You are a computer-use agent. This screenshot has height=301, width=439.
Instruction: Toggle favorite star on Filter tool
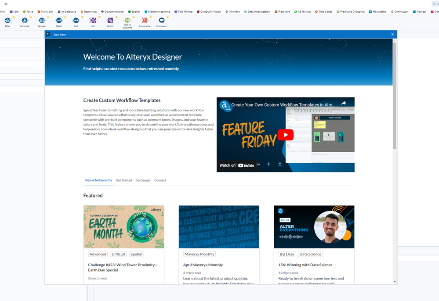pyautogui.click(x=14, y=17)
